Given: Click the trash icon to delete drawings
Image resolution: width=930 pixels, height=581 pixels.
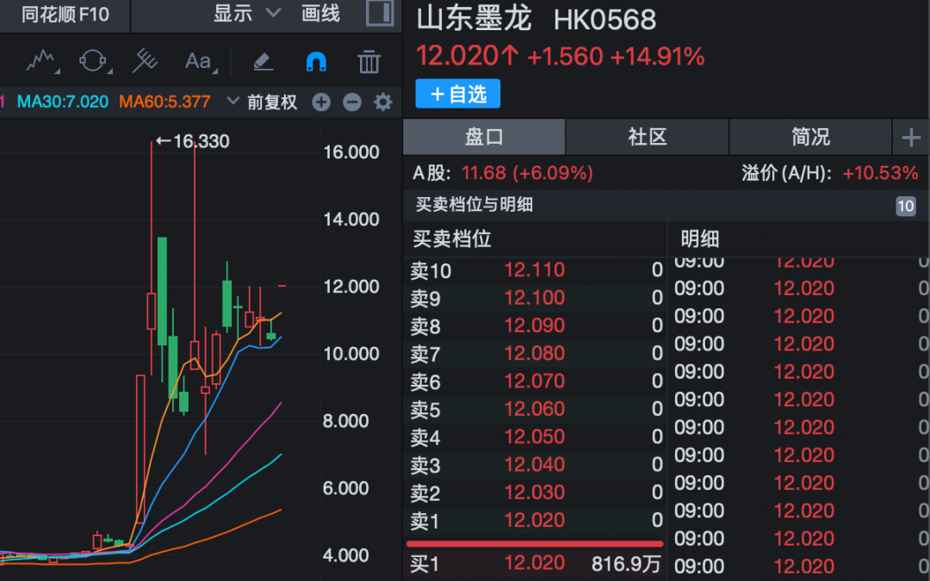Looking at the screenshot, I should coord(369,61).
